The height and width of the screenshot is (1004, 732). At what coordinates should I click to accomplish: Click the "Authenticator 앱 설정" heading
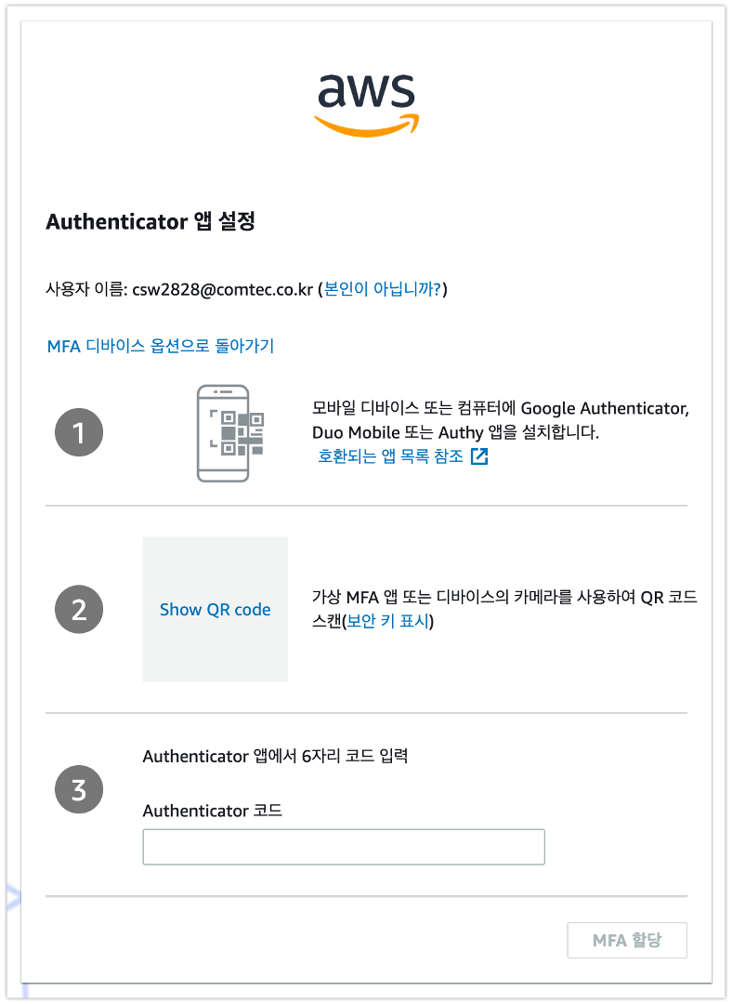(151, 221)
